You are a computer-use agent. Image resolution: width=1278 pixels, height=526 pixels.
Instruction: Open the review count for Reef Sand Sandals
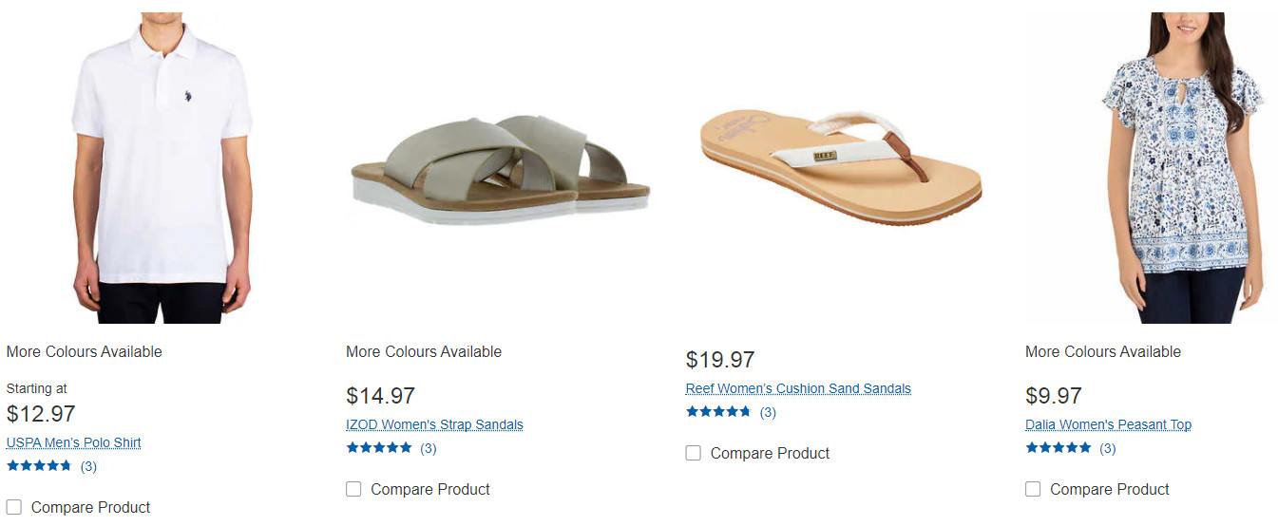coord(768,412)
